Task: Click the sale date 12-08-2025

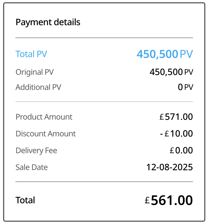Action: pos(169,167)
